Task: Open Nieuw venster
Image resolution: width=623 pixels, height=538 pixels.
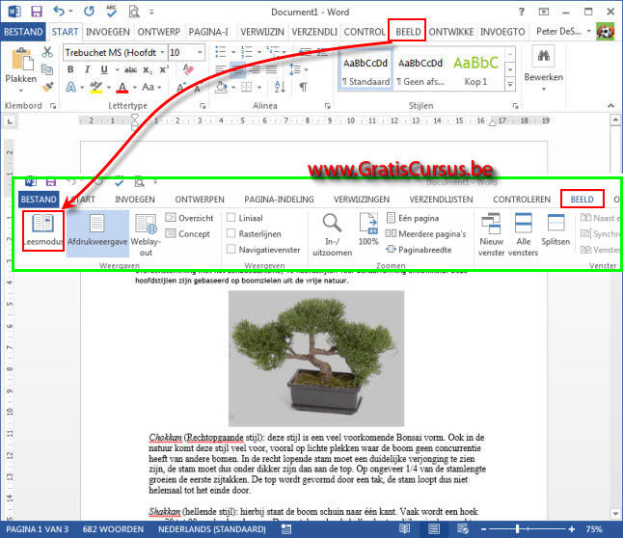Action: coord(491,234)
